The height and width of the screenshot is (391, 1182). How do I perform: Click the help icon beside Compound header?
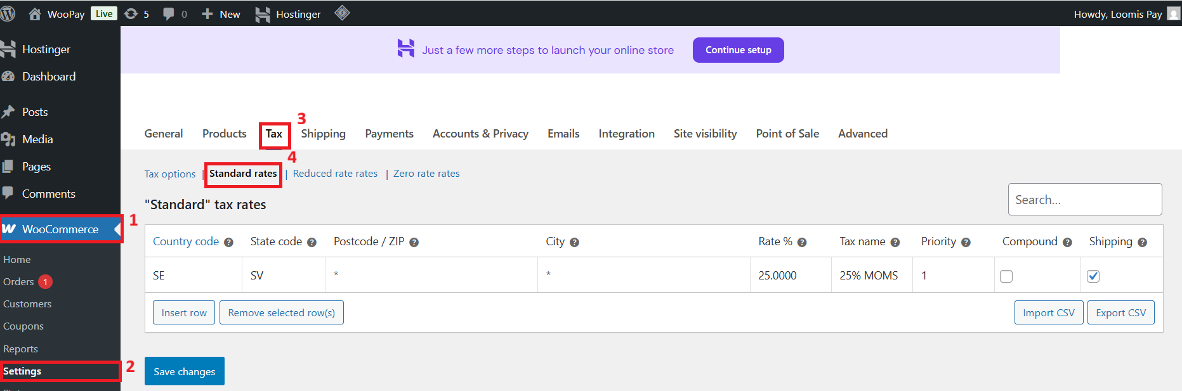1067,243
